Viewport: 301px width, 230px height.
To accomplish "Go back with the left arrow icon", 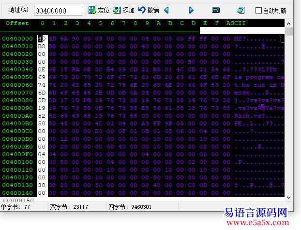I will coord(166,10).
